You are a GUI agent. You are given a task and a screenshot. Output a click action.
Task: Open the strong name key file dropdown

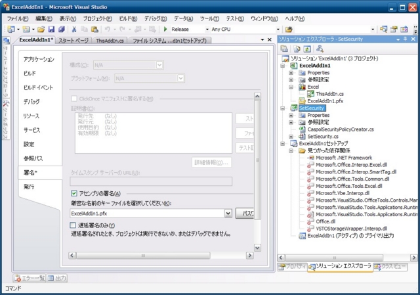[228, 214]
